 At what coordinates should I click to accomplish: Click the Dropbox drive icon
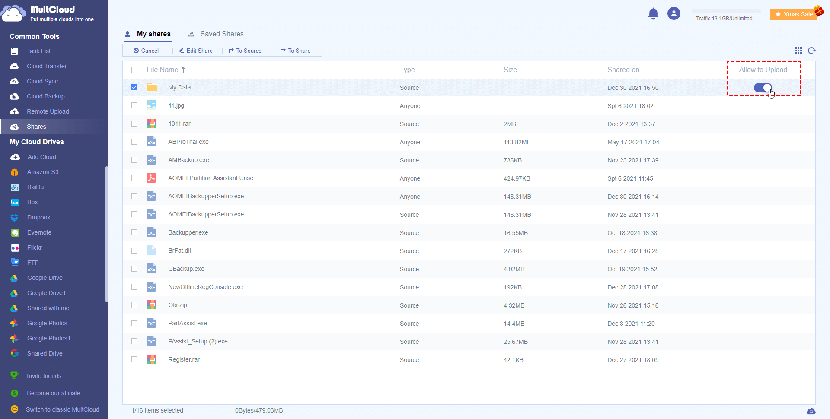(x=15, y=218)
